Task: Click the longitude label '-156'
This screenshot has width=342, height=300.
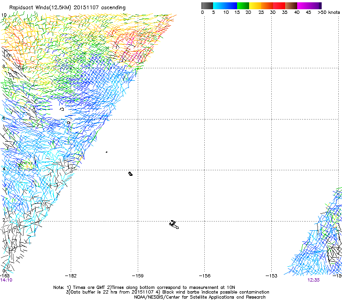Action: coord(205,276)
